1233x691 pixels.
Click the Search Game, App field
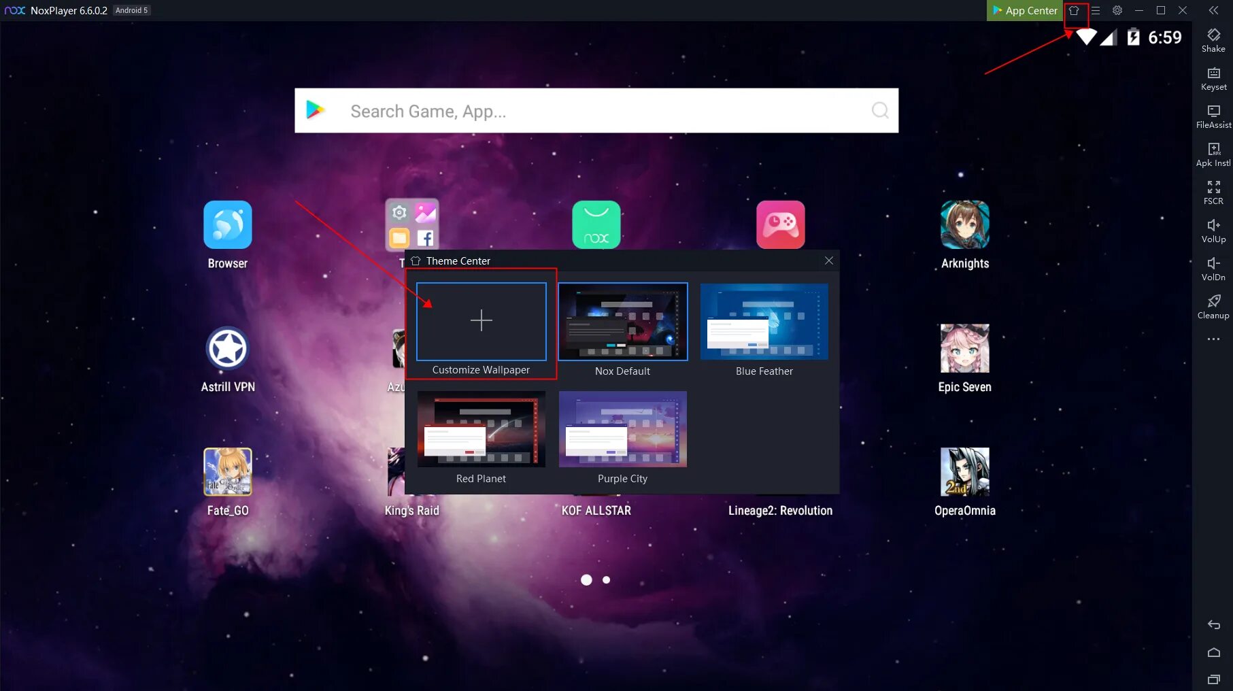[596, 110]
